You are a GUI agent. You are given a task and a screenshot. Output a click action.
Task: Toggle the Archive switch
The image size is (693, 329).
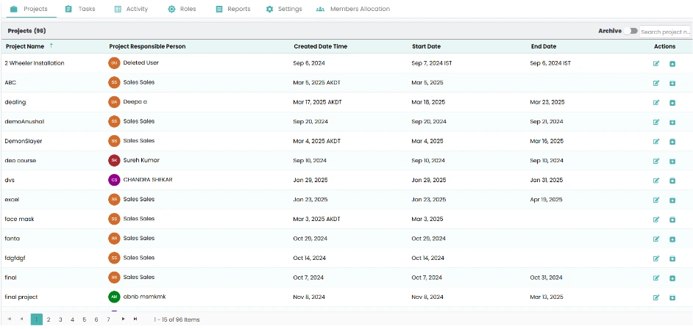[x=630, y=31]
